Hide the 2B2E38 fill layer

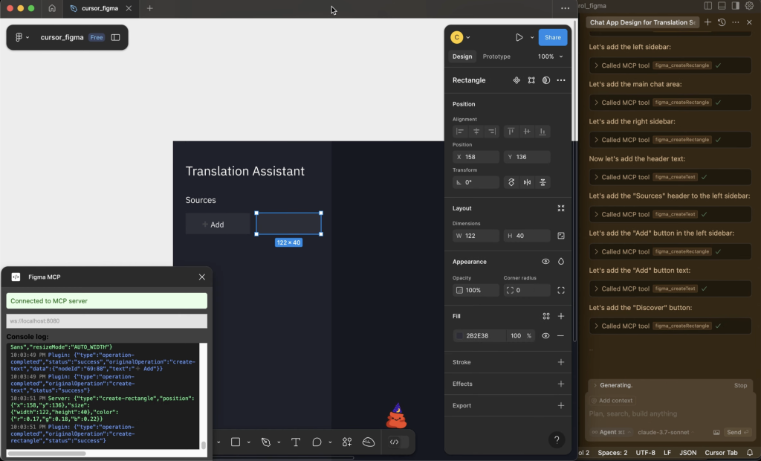(x=545, y=336)
